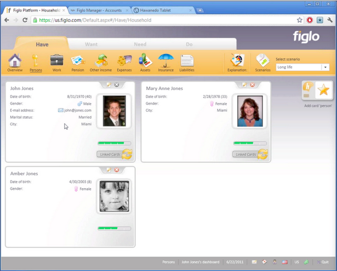The width and height of the screenshot is (337, 271).
Task: Click the envelope icon in status bar
Action: pyautogui.click(x=254, y=262)
